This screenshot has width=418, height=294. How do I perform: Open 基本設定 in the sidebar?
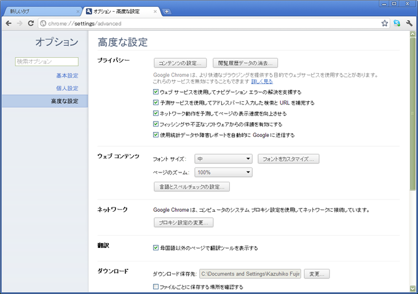click(x=67, y=75)
